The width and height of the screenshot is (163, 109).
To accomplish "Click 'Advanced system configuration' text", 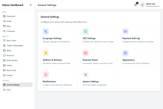I will click(95, 85).
